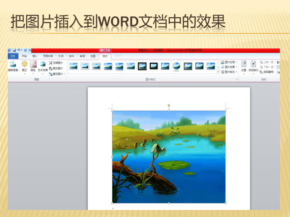Apply the second picture style, beveled matte white
The image size is (290, 217).
85,66
